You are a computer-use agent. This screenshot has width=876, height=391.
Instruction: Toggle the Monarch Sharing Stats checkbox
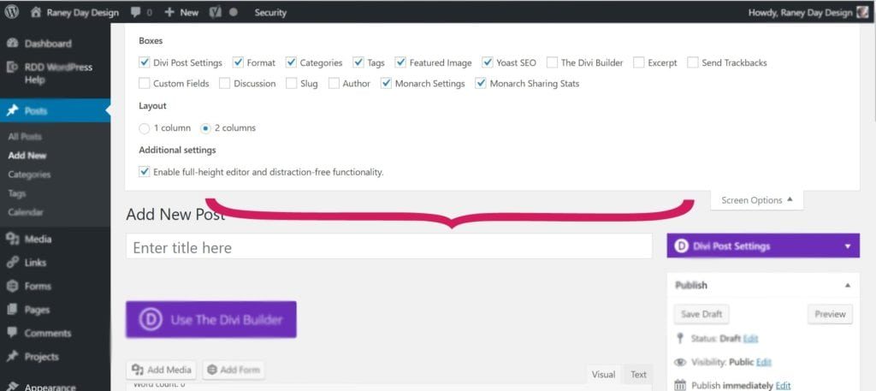pyautogui.click(x=481, y=83)
